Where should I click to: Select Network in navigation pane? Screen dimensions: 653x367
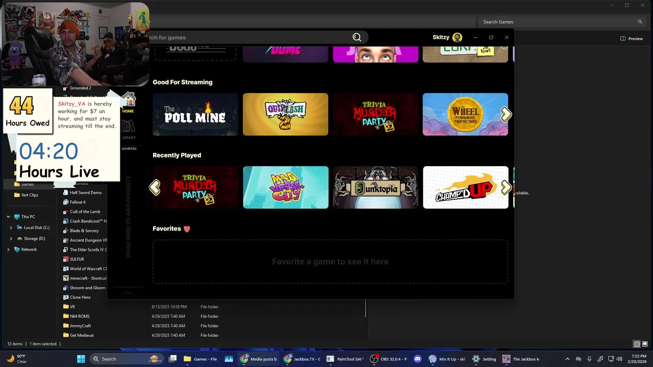(26, 249)
